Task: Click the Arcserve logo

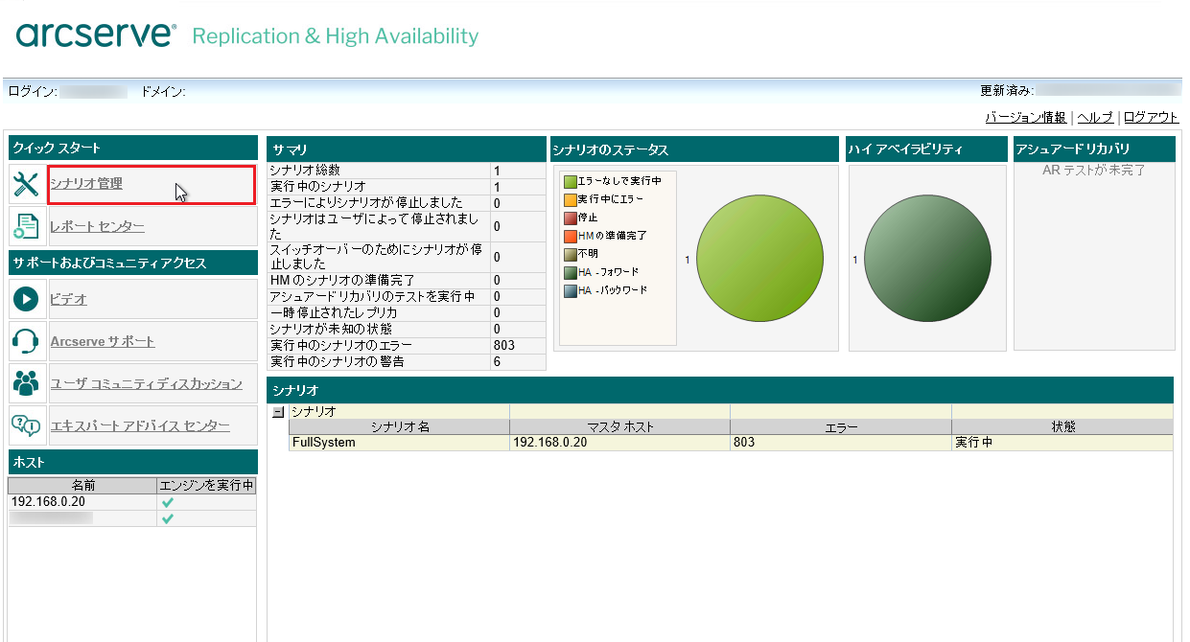Action: pyautogui.click(x=96, y=35)
